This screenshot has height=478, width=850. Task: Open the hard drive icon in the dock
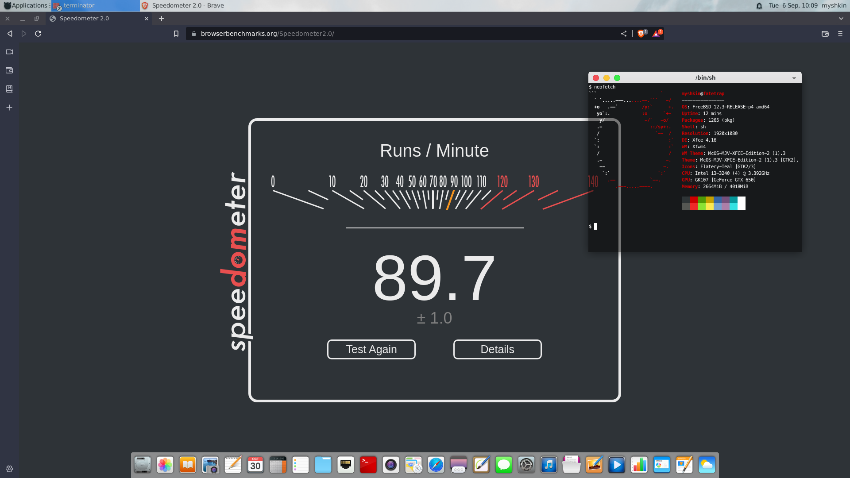point(143,465)
